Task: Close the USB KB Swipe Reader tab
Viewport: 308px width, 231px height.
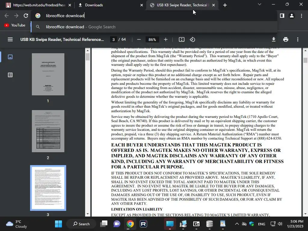Action: (214, 5)
